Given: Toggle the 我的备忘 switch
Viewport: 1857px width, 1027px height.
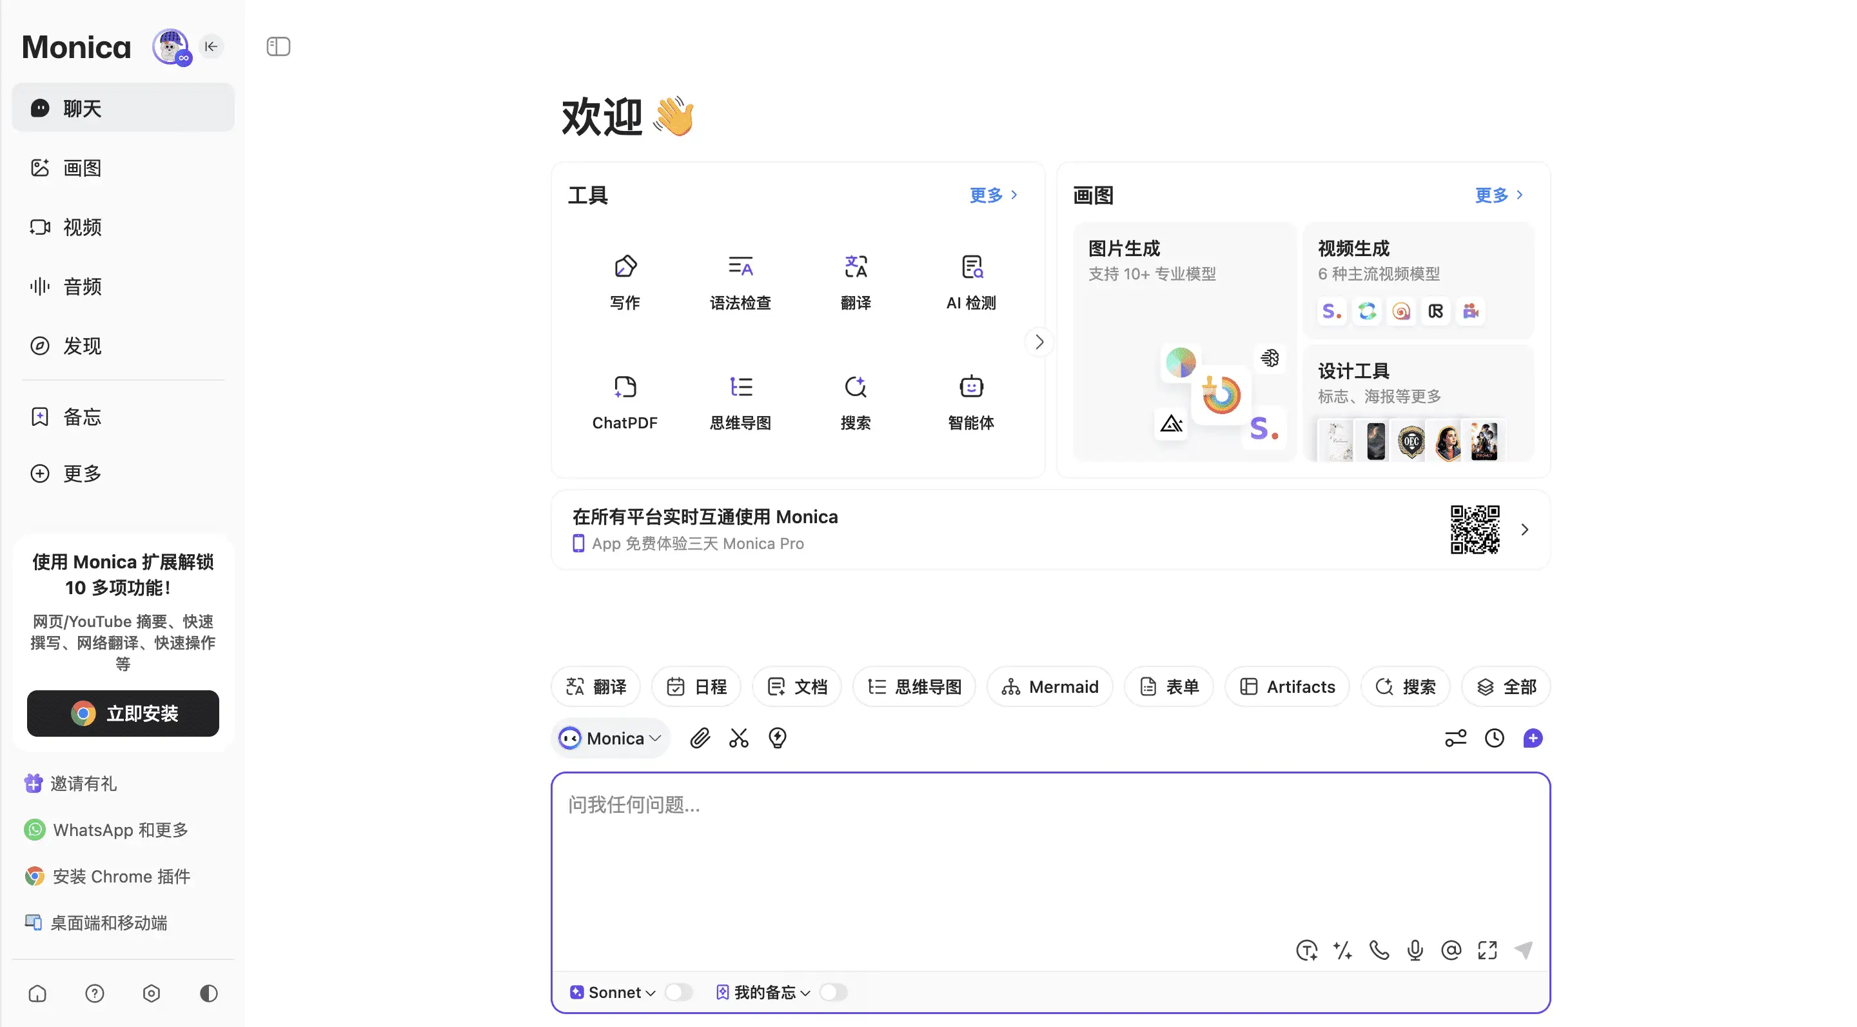Looking at the screenshot, I should (832, 992).
